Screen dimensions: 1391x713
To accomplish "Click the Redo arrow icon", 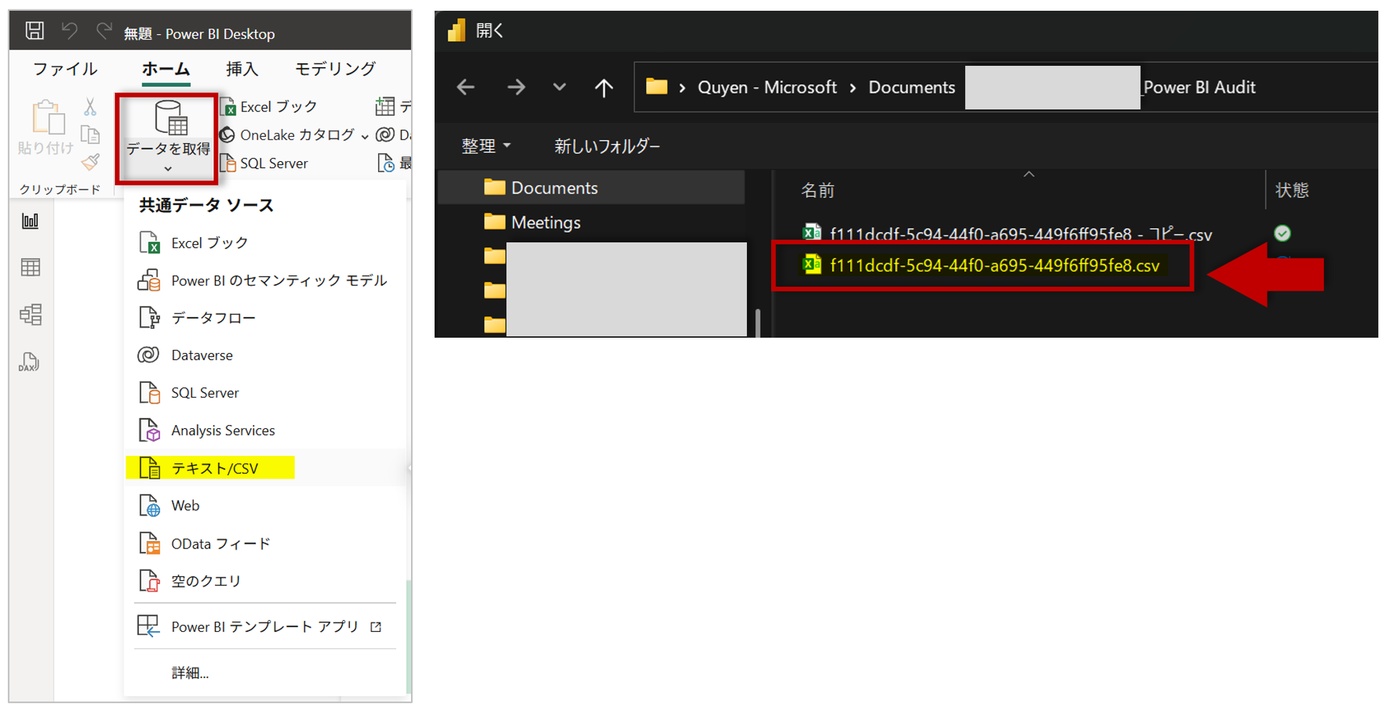I will [103, 31].
